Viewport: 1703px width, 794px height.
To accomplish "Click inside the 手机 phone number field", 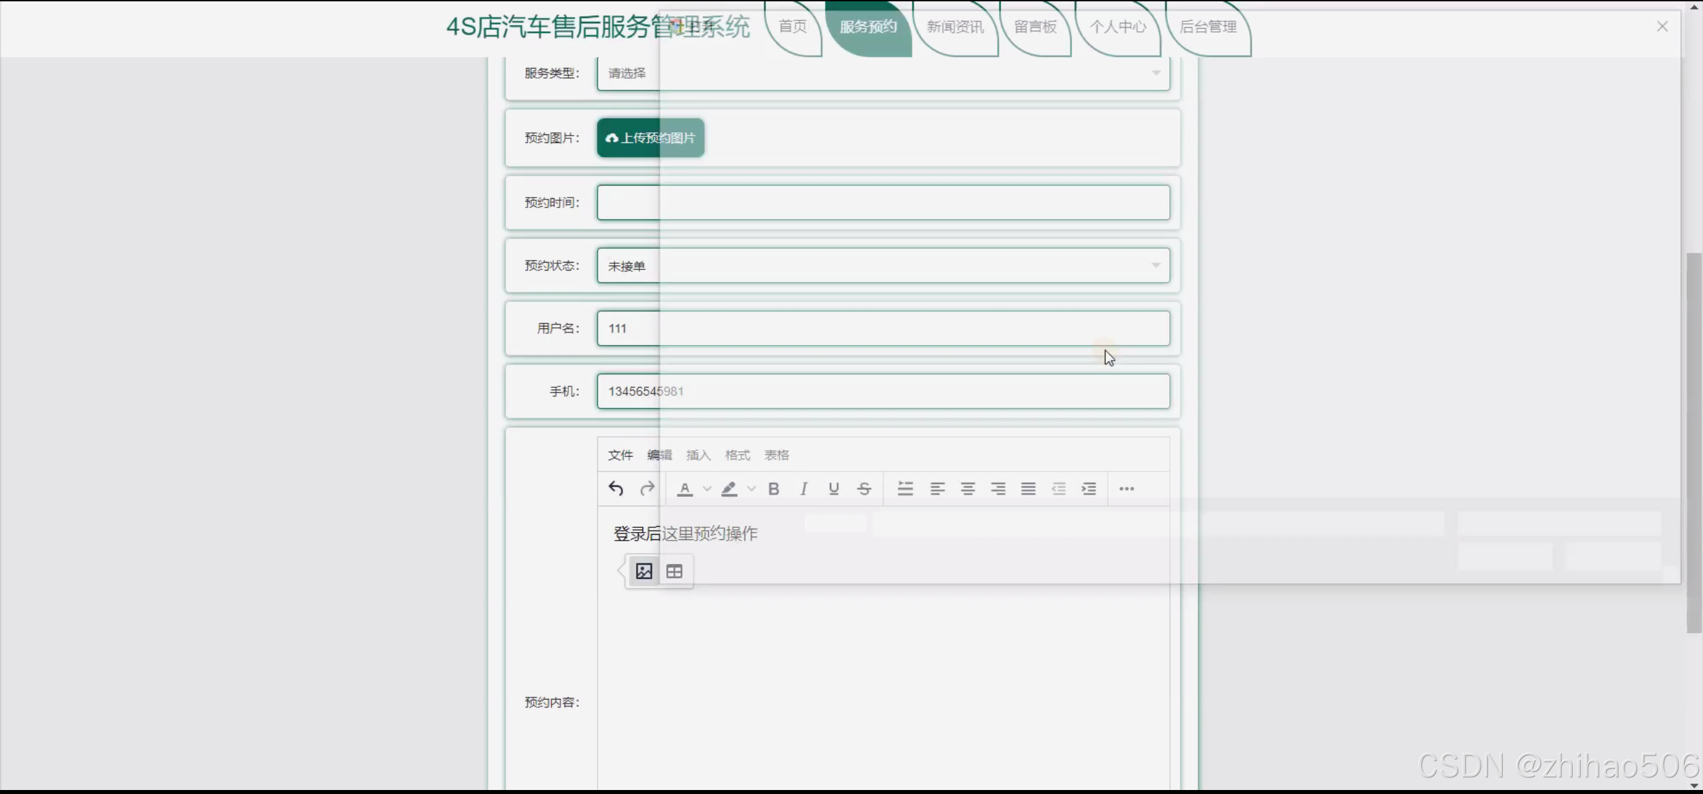I will 882,391.
